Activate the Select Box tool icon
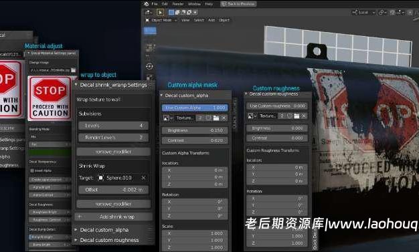The height and width of the screenshot is (252, 419). (160, 12)
